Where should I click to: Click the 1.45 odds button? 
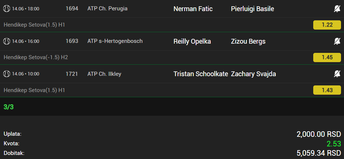[327, 57]
